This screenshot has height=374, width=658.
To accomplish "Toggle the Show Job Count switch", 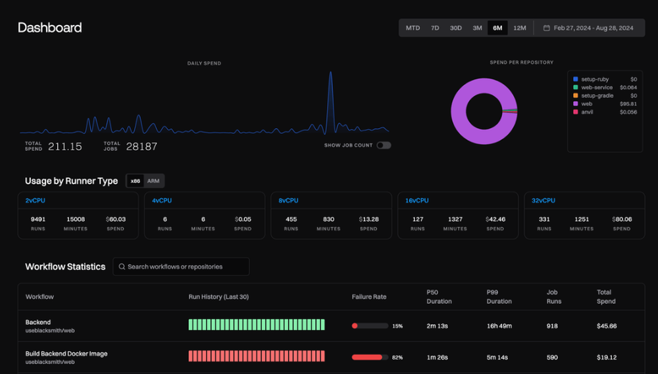I will 384,145.
